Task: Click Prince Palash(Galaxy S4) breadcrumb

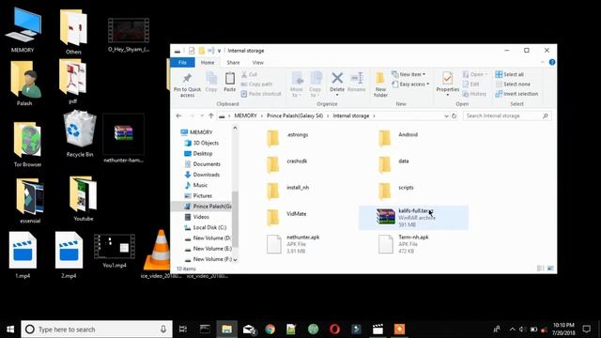Action: [295, 115]
